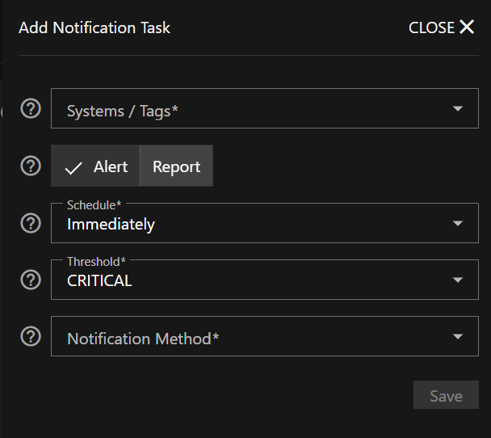Switch task type to Report
The height and width of the screenshot is (438, 491).
click(x=176, y=166)
